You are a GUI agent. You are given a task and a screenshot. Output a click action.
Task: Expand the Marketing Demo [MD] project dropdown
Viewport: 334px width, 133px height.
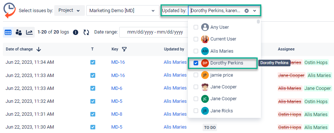coord(122,11)
